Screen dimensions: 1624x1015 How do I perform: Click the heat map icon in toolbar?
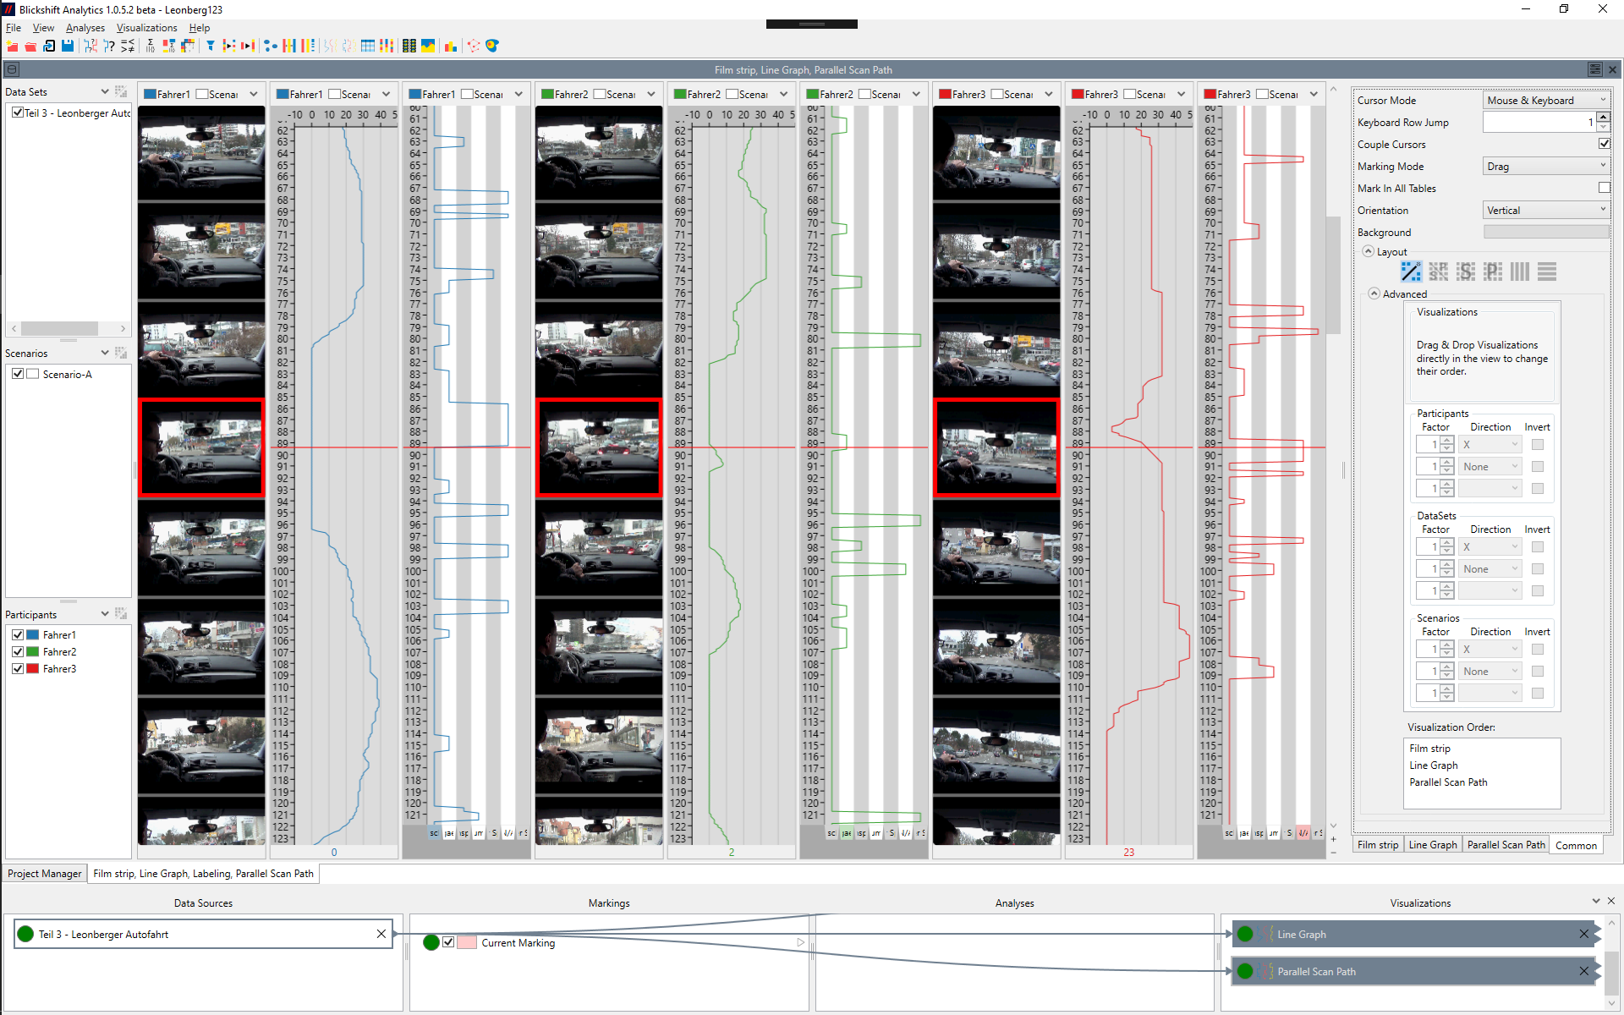(x=492, y=46)
